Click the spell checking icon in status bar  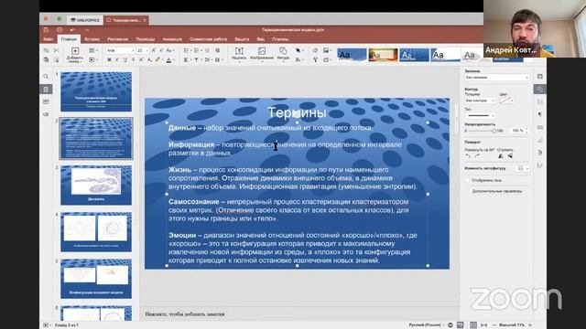(460, 325)
